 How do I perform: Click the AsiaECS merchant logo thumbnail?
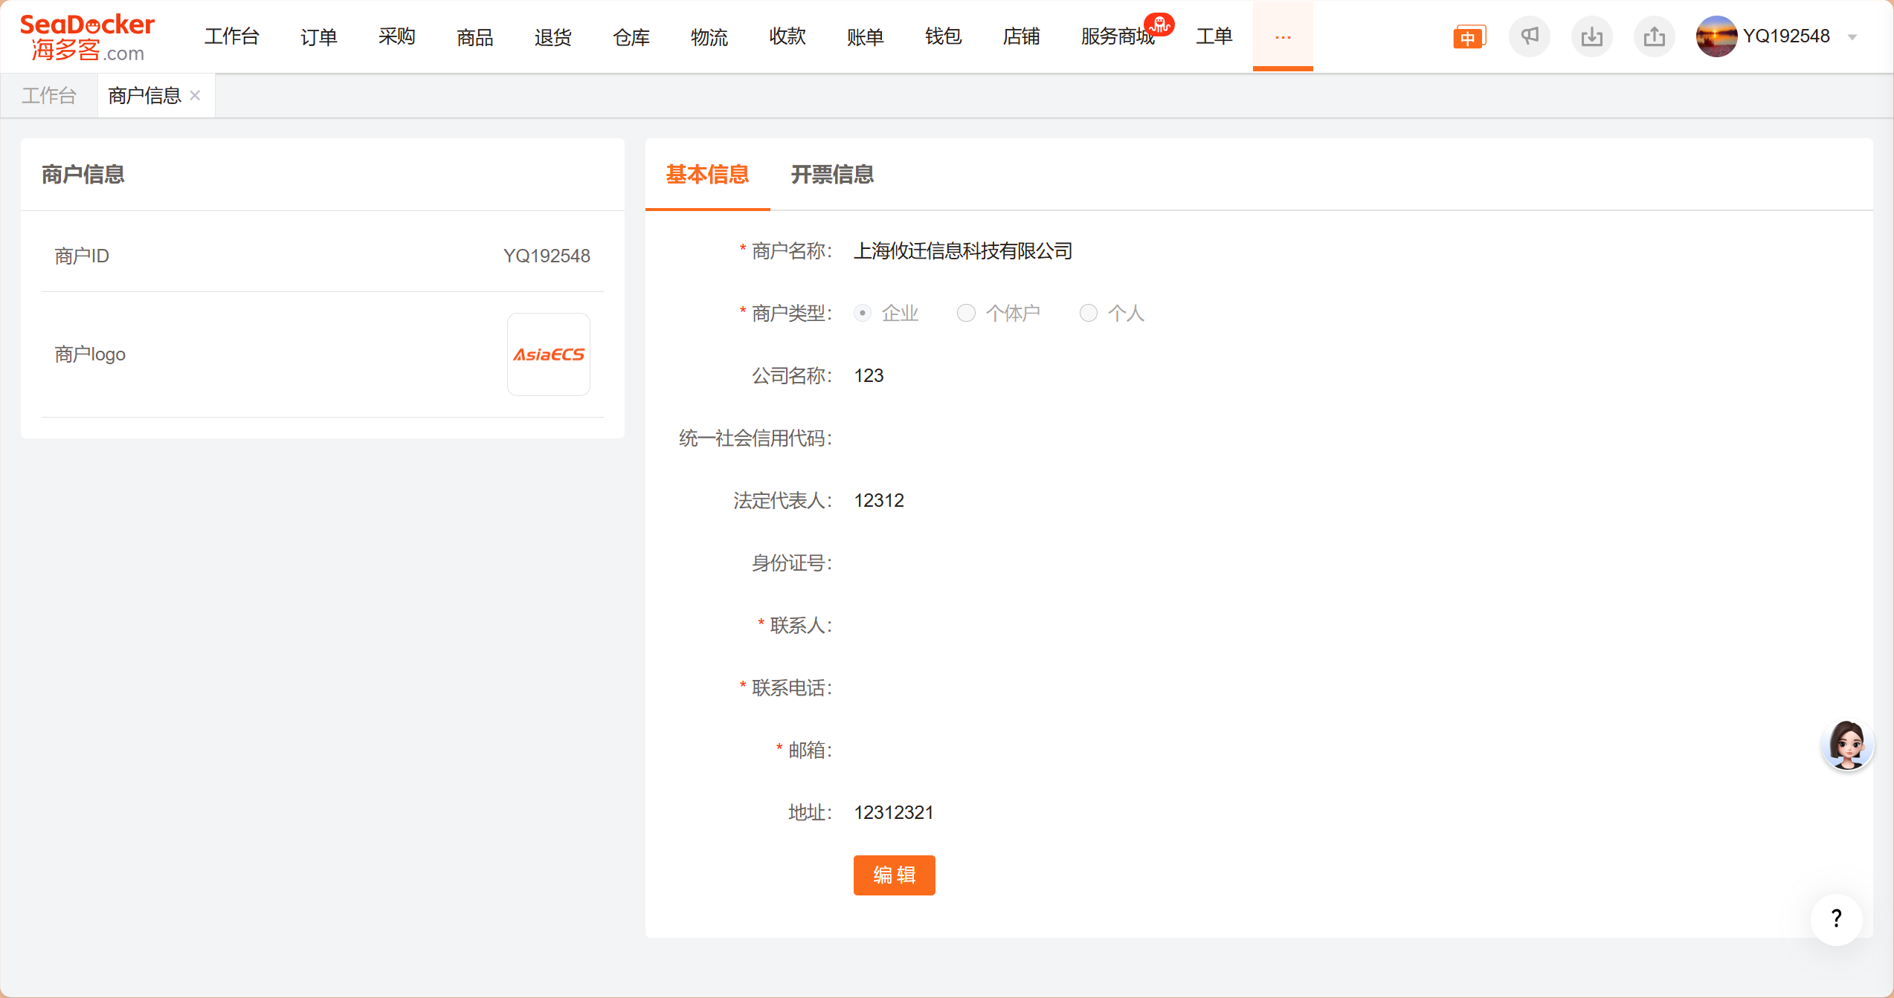[549, 354]
